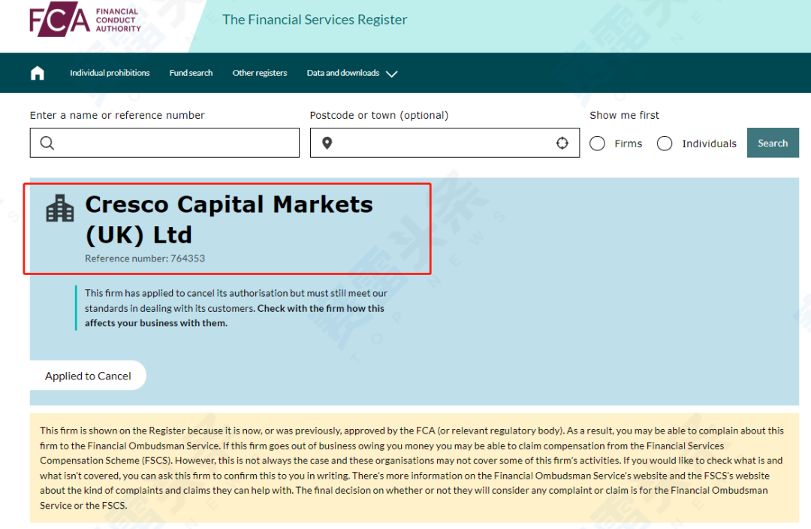Click the yellow notice about Financial Ombudsman Service
This screenshot has width=811, height=529.
point(415,468)
